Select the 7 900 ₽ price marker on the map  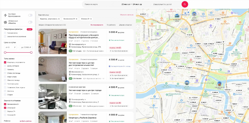coord(234,104)
